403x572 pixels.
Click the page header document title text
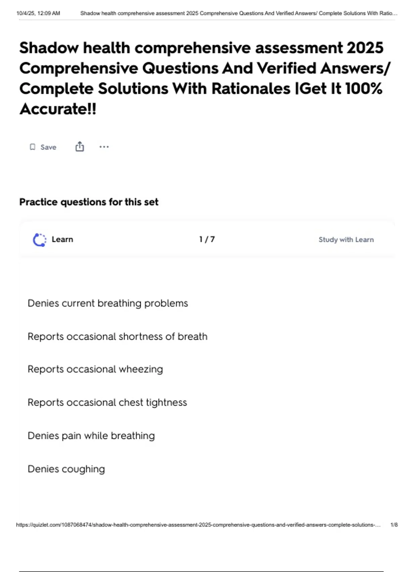click(239, 13)
